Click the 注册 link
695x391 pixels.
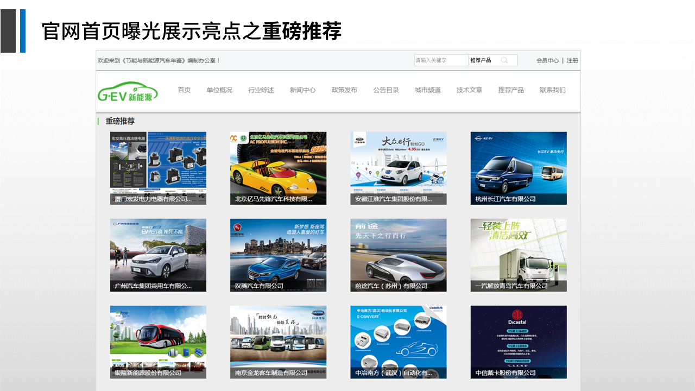(x=572, y=61)
